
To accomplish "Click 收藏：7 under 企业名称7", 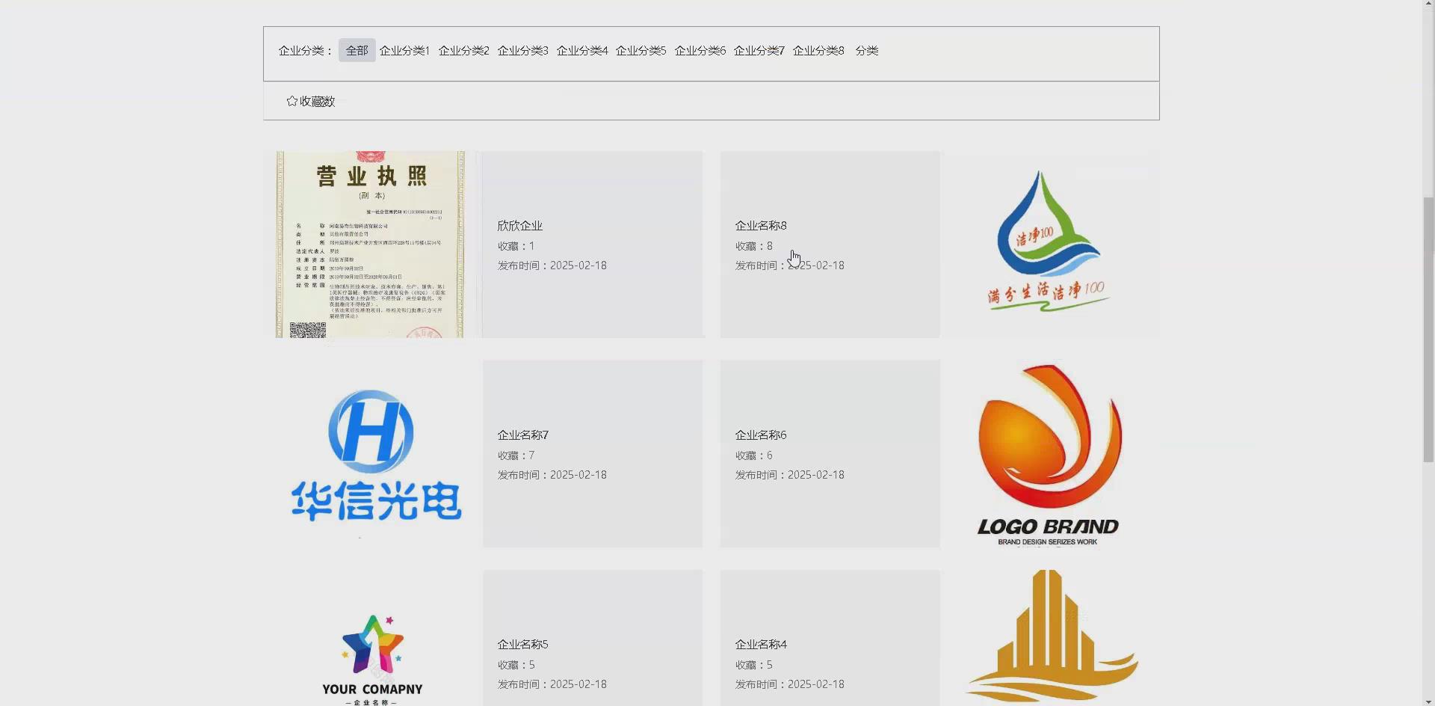I will pos(516,455).
